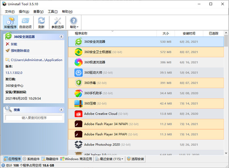Open the 文件(F) menu
The width and height of the screenshot is (229, 168).
pyautogui.click(x=10, y=11)
